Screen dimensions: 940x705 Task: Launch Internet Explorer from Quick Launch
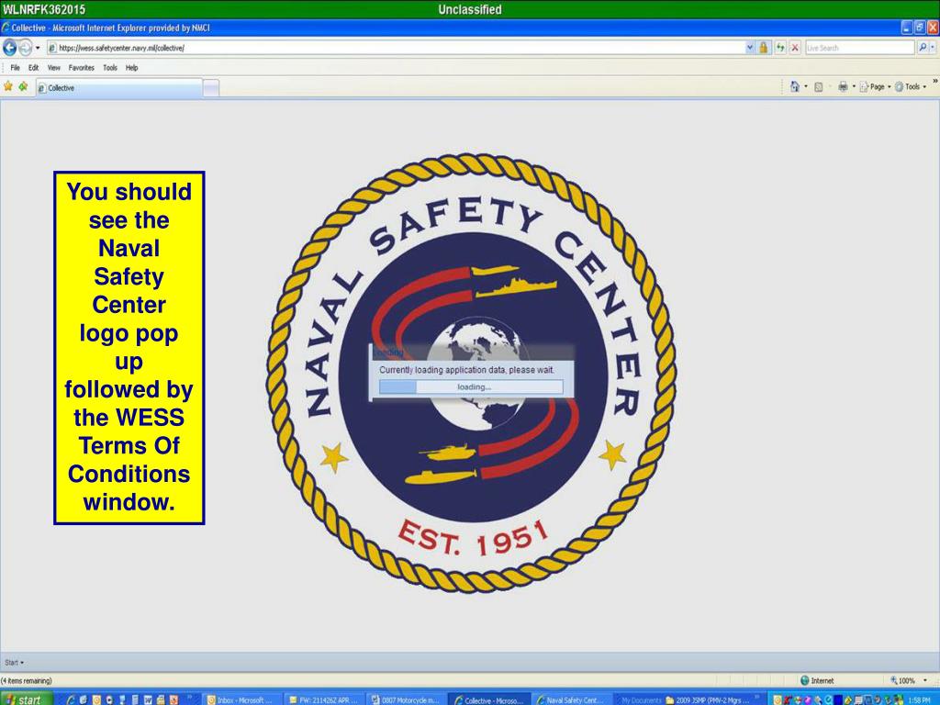(70, 699)
